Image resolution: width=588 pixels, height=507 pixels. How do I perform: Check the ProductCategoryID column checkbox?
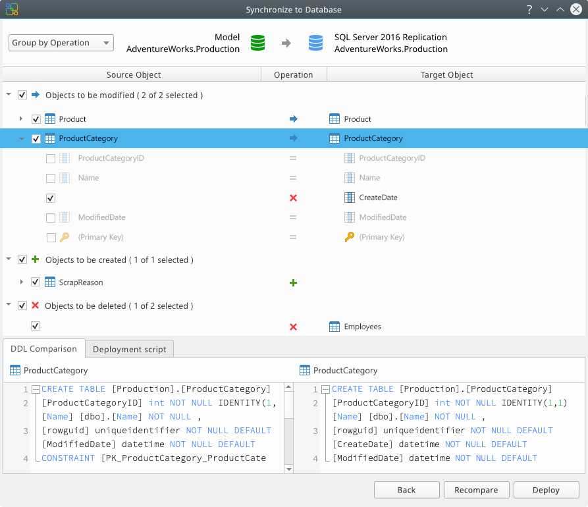51,159
